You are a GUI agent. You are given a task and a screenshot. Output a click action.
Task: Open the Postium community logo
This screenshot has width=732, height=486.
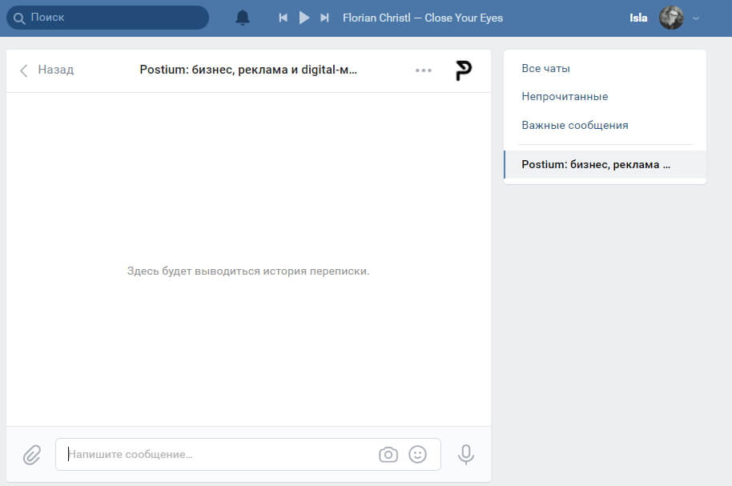463,70
